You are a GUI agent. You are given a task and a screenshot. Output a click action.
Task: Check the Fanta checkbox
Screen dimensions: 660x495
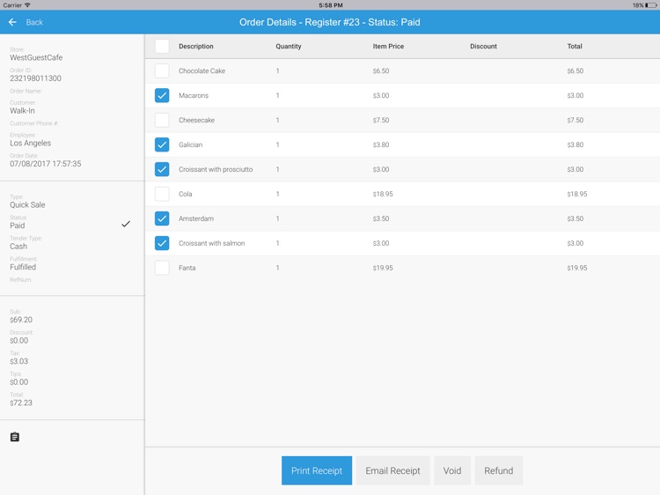pos(162,268)
